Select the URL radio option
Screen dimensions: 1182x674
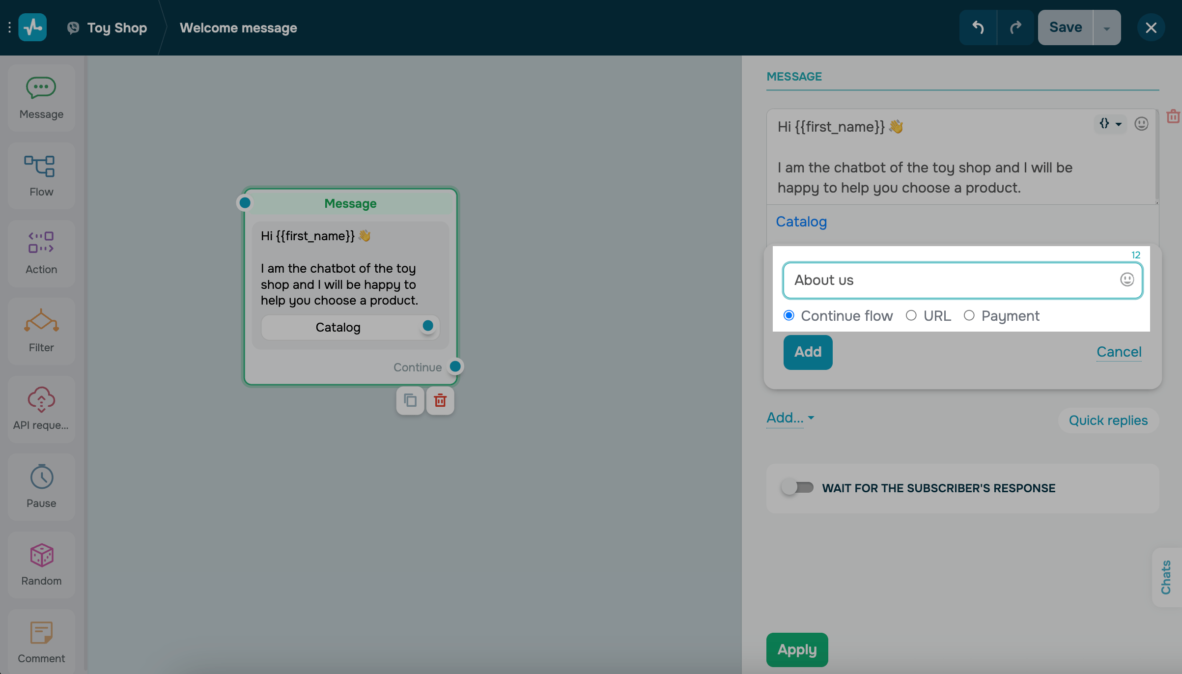tap(911, 315)
